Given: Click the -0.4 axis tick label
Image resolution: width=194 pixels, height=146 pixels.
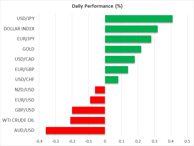Looking at the screenshot, I should [39, 141].
